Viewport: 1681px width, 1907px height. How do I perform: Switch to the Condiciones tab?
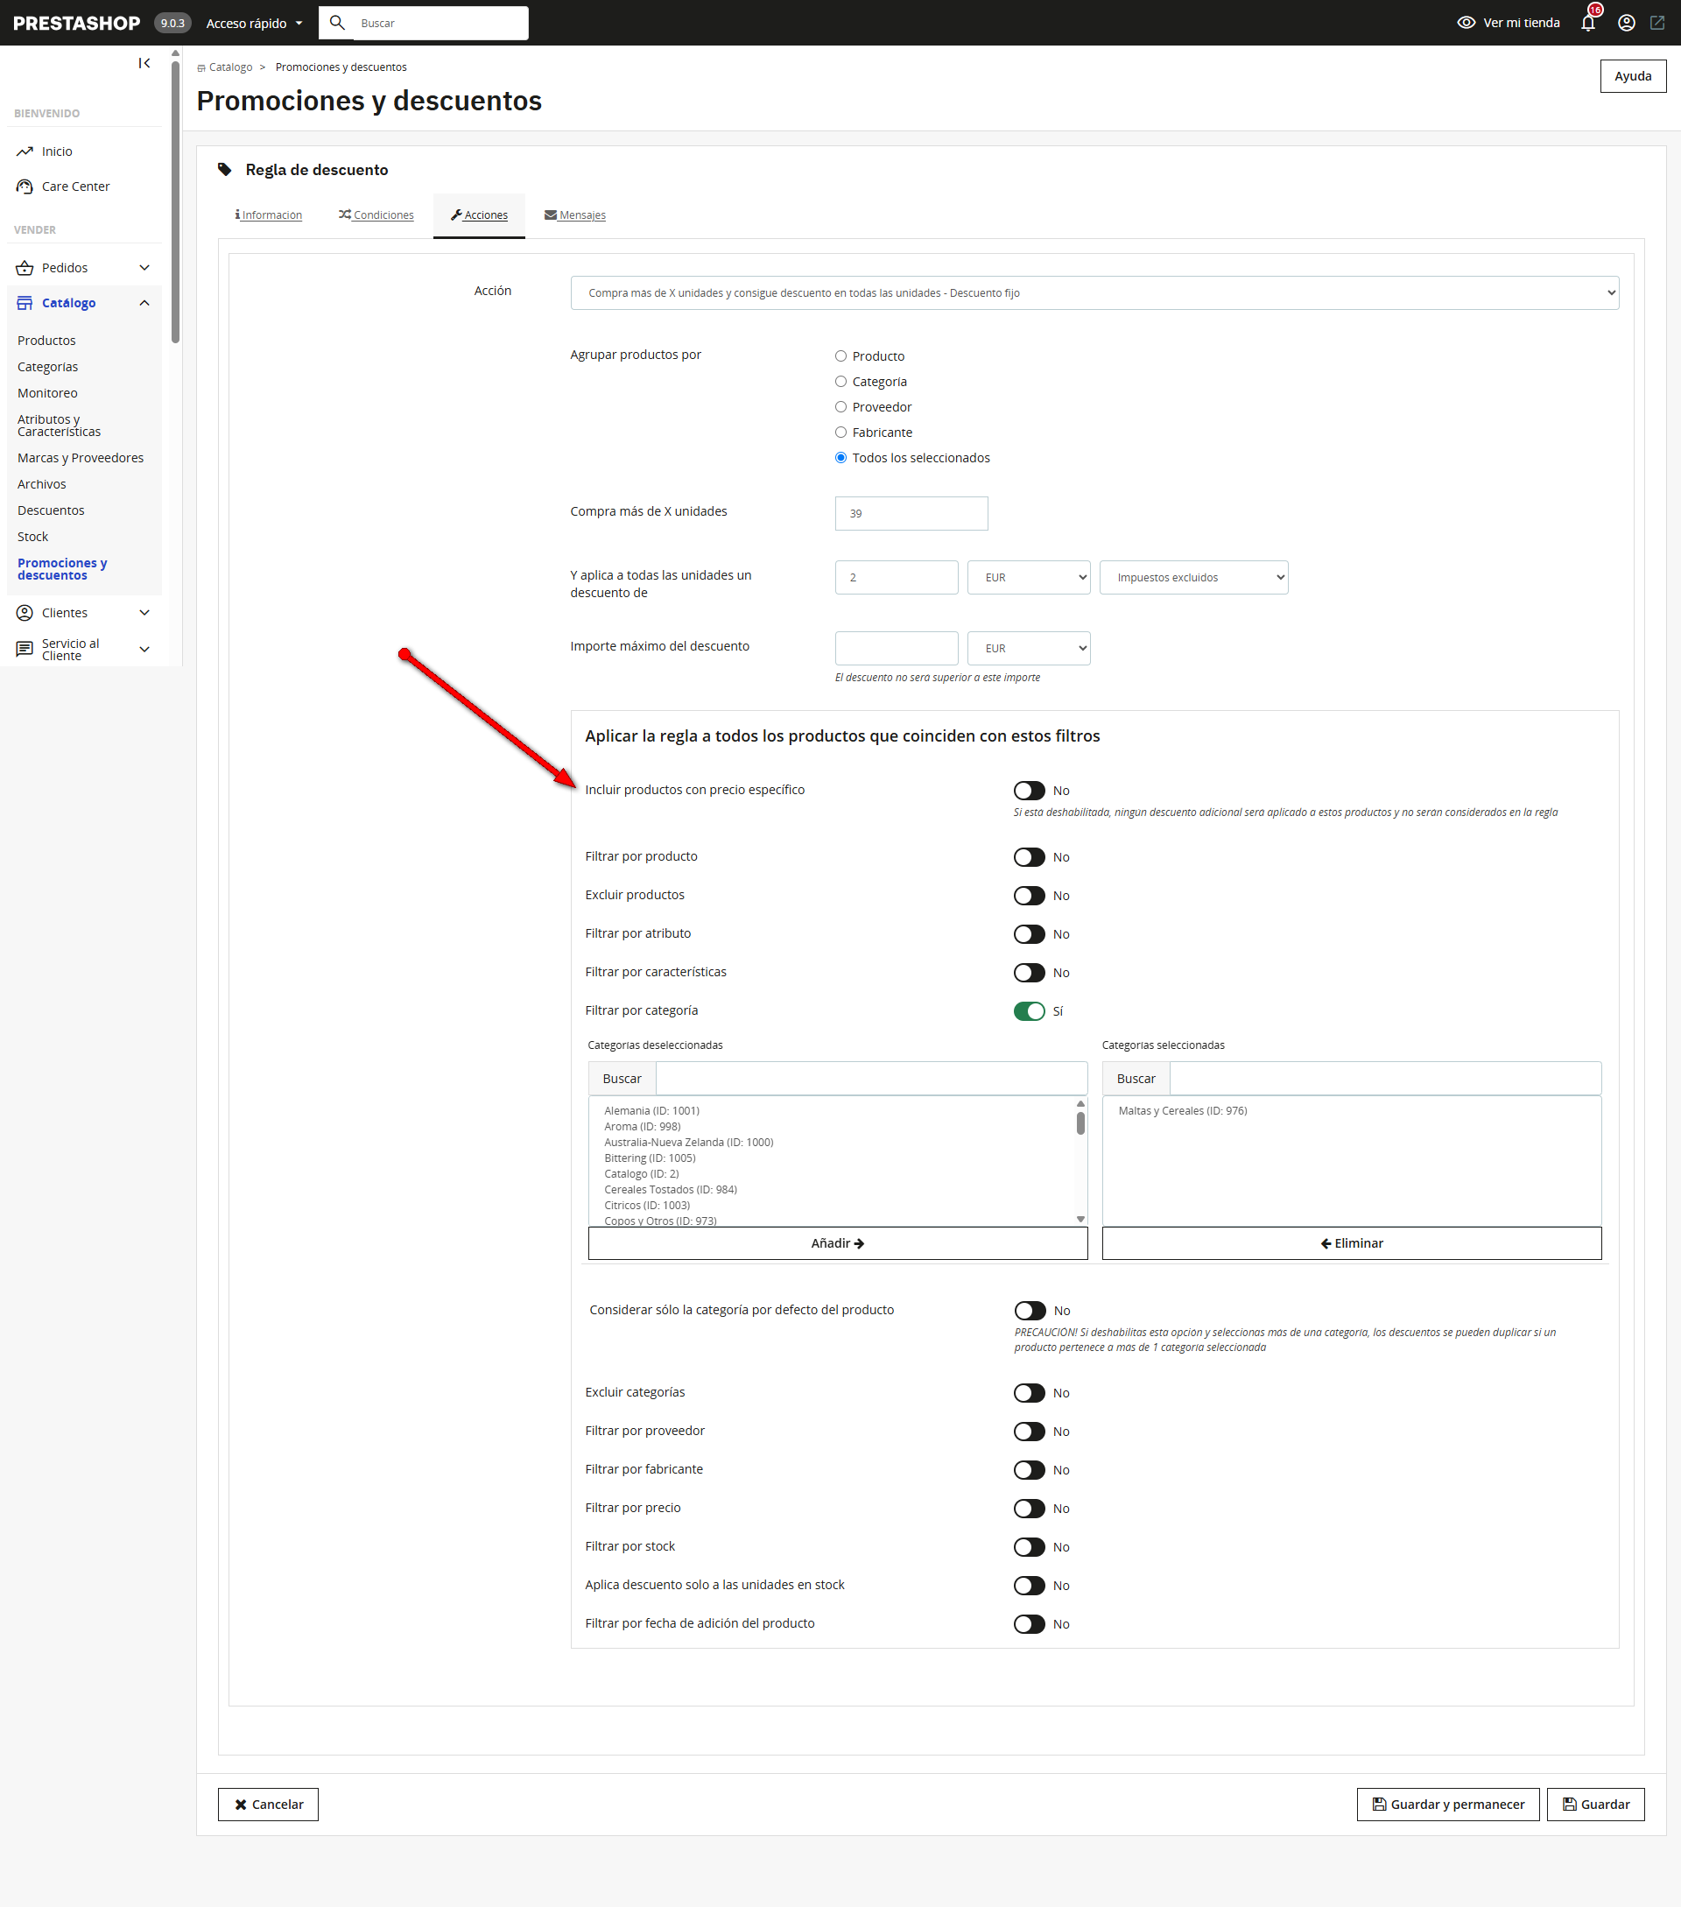[376, 215]
